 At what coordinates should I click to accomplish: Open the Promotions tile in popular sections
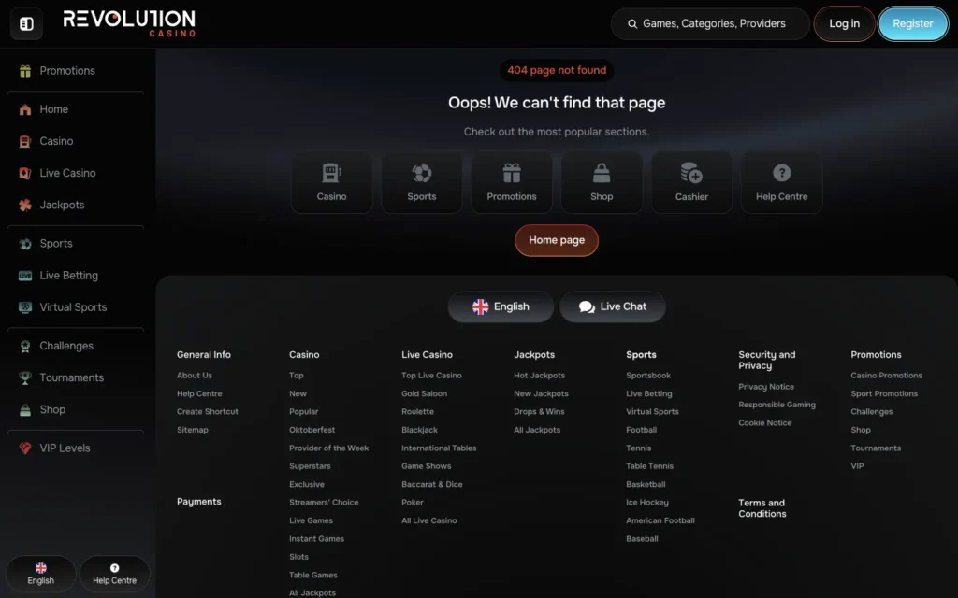coord(512,182)
